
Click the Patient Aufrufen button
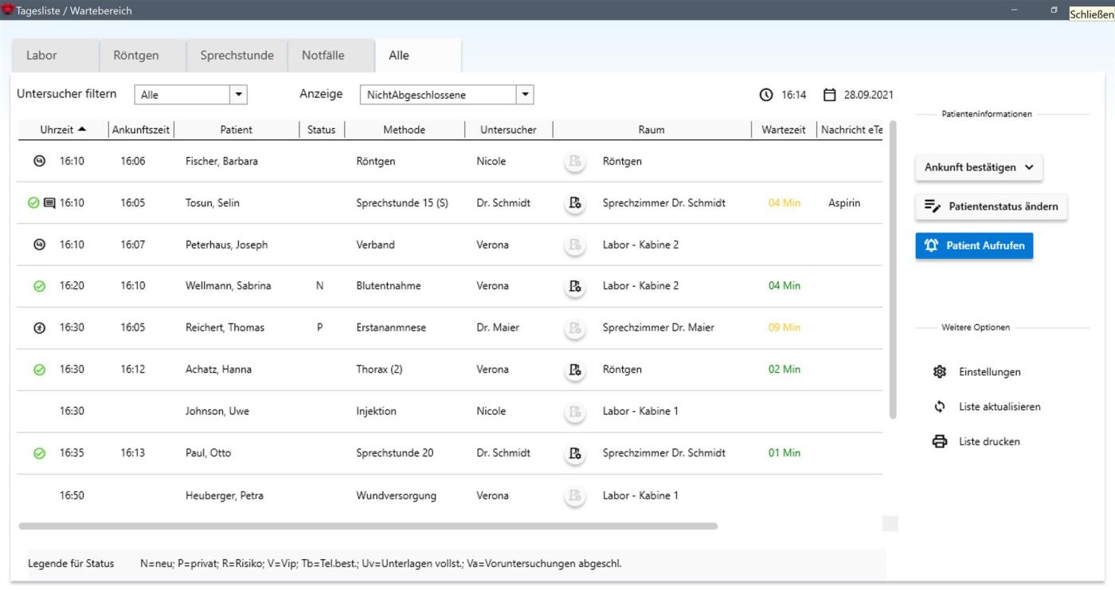coord(974,246)
